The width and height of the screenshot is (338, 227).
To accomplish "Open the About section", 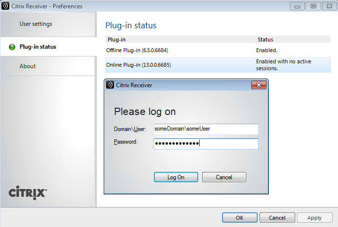I will [x=28, y=66].
